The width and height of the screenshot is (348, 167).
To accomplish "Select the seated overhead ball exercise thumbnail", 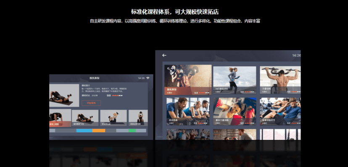I will point(138,118).
